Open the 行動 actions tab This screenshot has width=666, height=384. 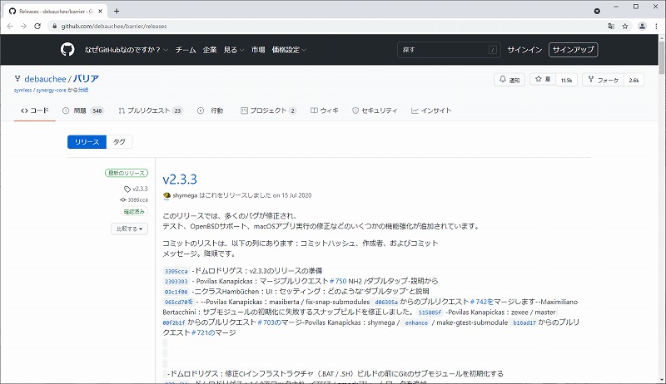click(x=211, y=111)
